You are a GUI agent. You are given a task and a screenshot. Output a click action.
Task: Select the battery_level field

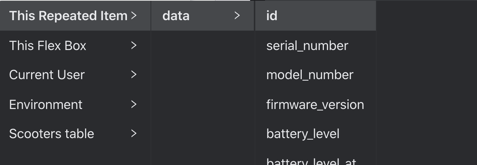[x=316, y=134]
